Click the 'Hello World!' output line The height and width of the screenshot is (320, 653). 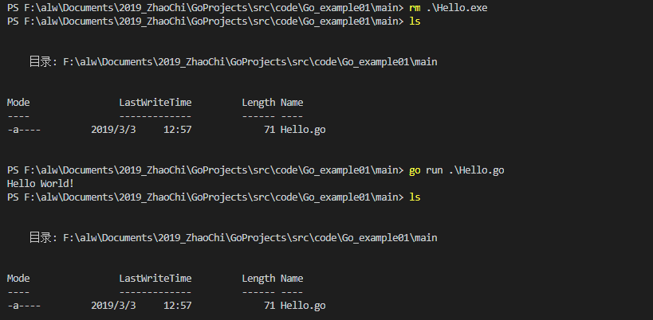[41, 183]
